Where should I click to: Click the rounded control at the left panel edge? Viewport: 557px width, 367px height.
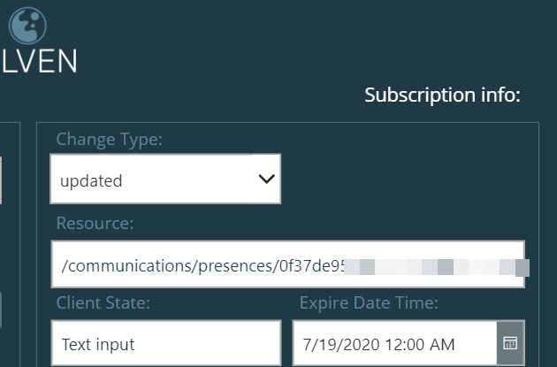pyautogui.click(x=1, y=310)
